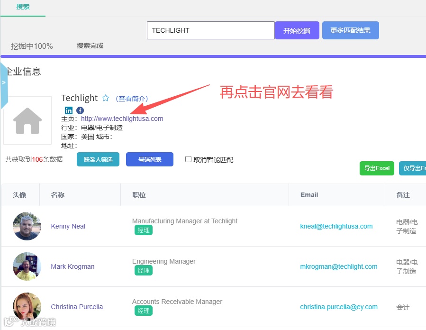Export results with 导出Excel button
426x330 pixels.
377,168
